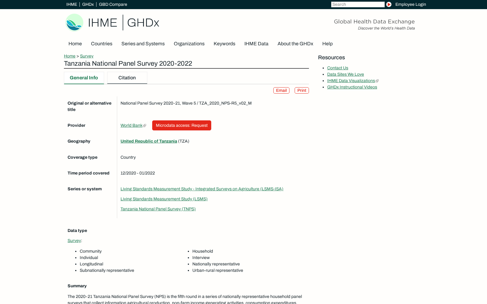Click Home breadcrumb link
The width and height of the screenshot is (487, 304).
coord(70,56)
